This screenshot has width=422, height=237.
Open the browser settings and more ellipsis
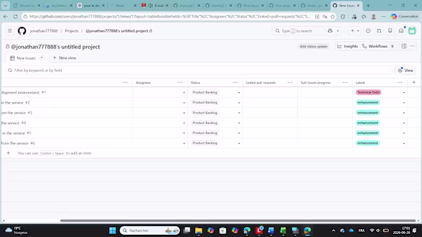(x=383, y=16)
